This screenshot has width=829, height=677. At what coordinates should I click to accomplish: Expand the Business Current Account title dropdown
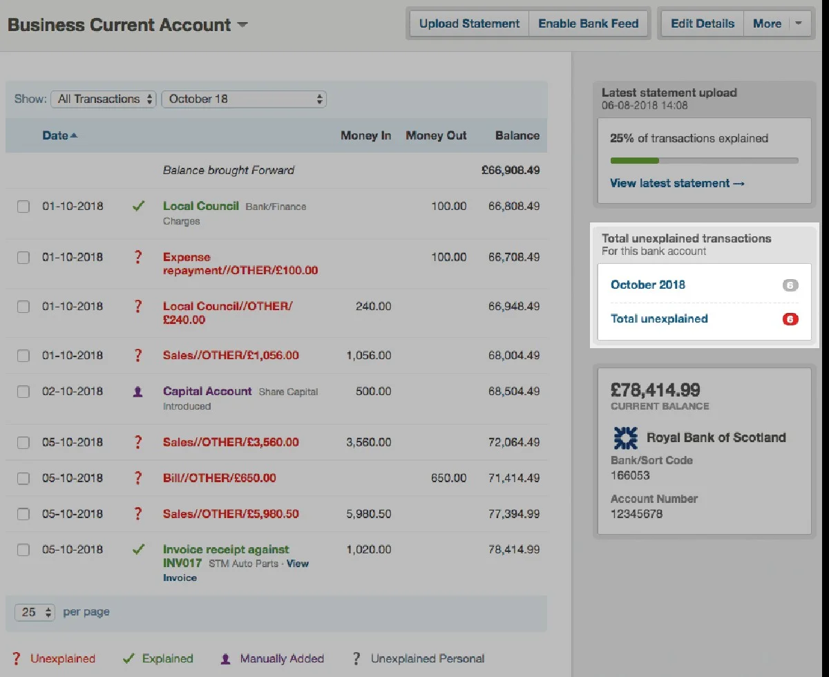pyautogui.click(x=242, y=25)
